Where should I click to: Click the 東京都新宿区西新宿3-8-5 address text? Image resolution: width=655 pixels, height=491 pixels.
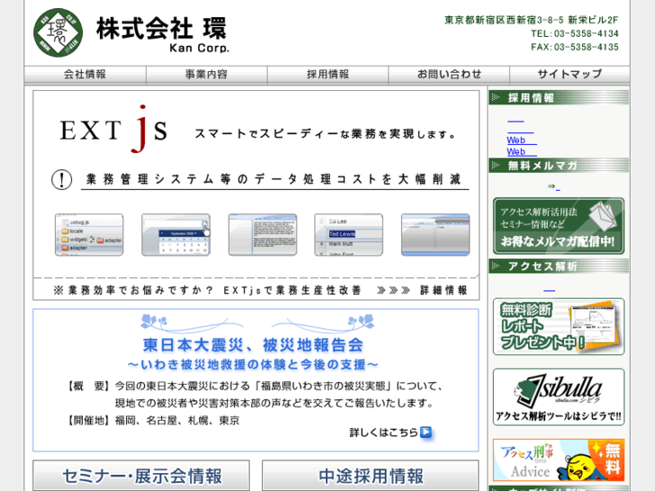531,20
